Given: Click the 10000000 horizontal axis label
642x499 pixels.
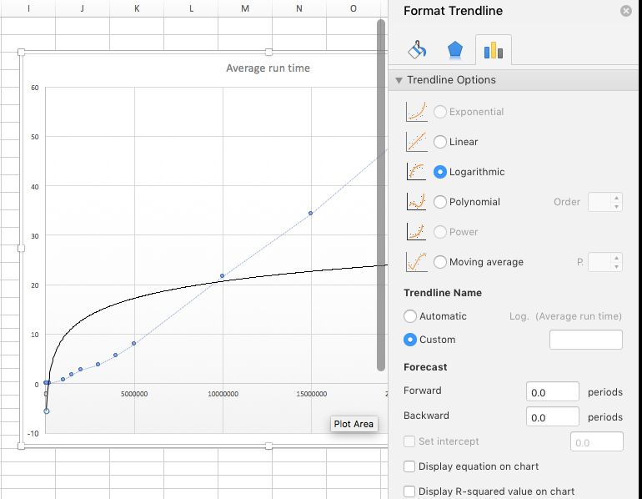Looking at the screenshot, I should pos(223,394).
